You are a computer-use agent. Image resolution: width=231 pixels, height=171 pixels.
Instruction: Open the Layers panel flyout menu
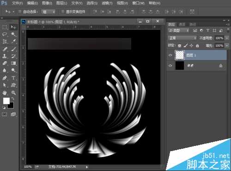tap(228, 24)
